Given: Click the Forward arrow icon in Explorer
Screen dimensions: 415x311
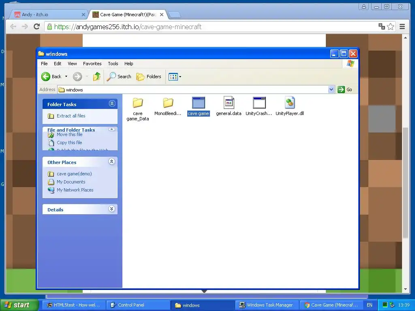Looking at the screenshot, I should (77, 77).
